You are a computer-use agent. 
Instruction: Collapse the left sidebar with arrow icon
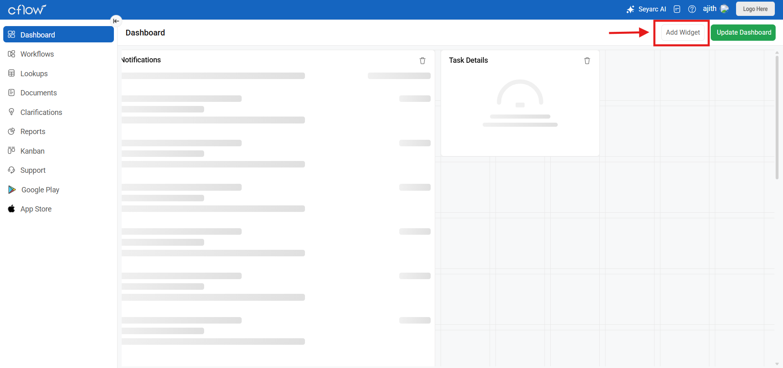[116, 21]
